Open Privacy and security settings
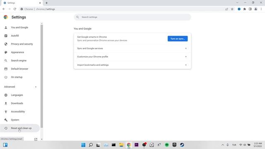The image size is (265, 149). (20, 44)
